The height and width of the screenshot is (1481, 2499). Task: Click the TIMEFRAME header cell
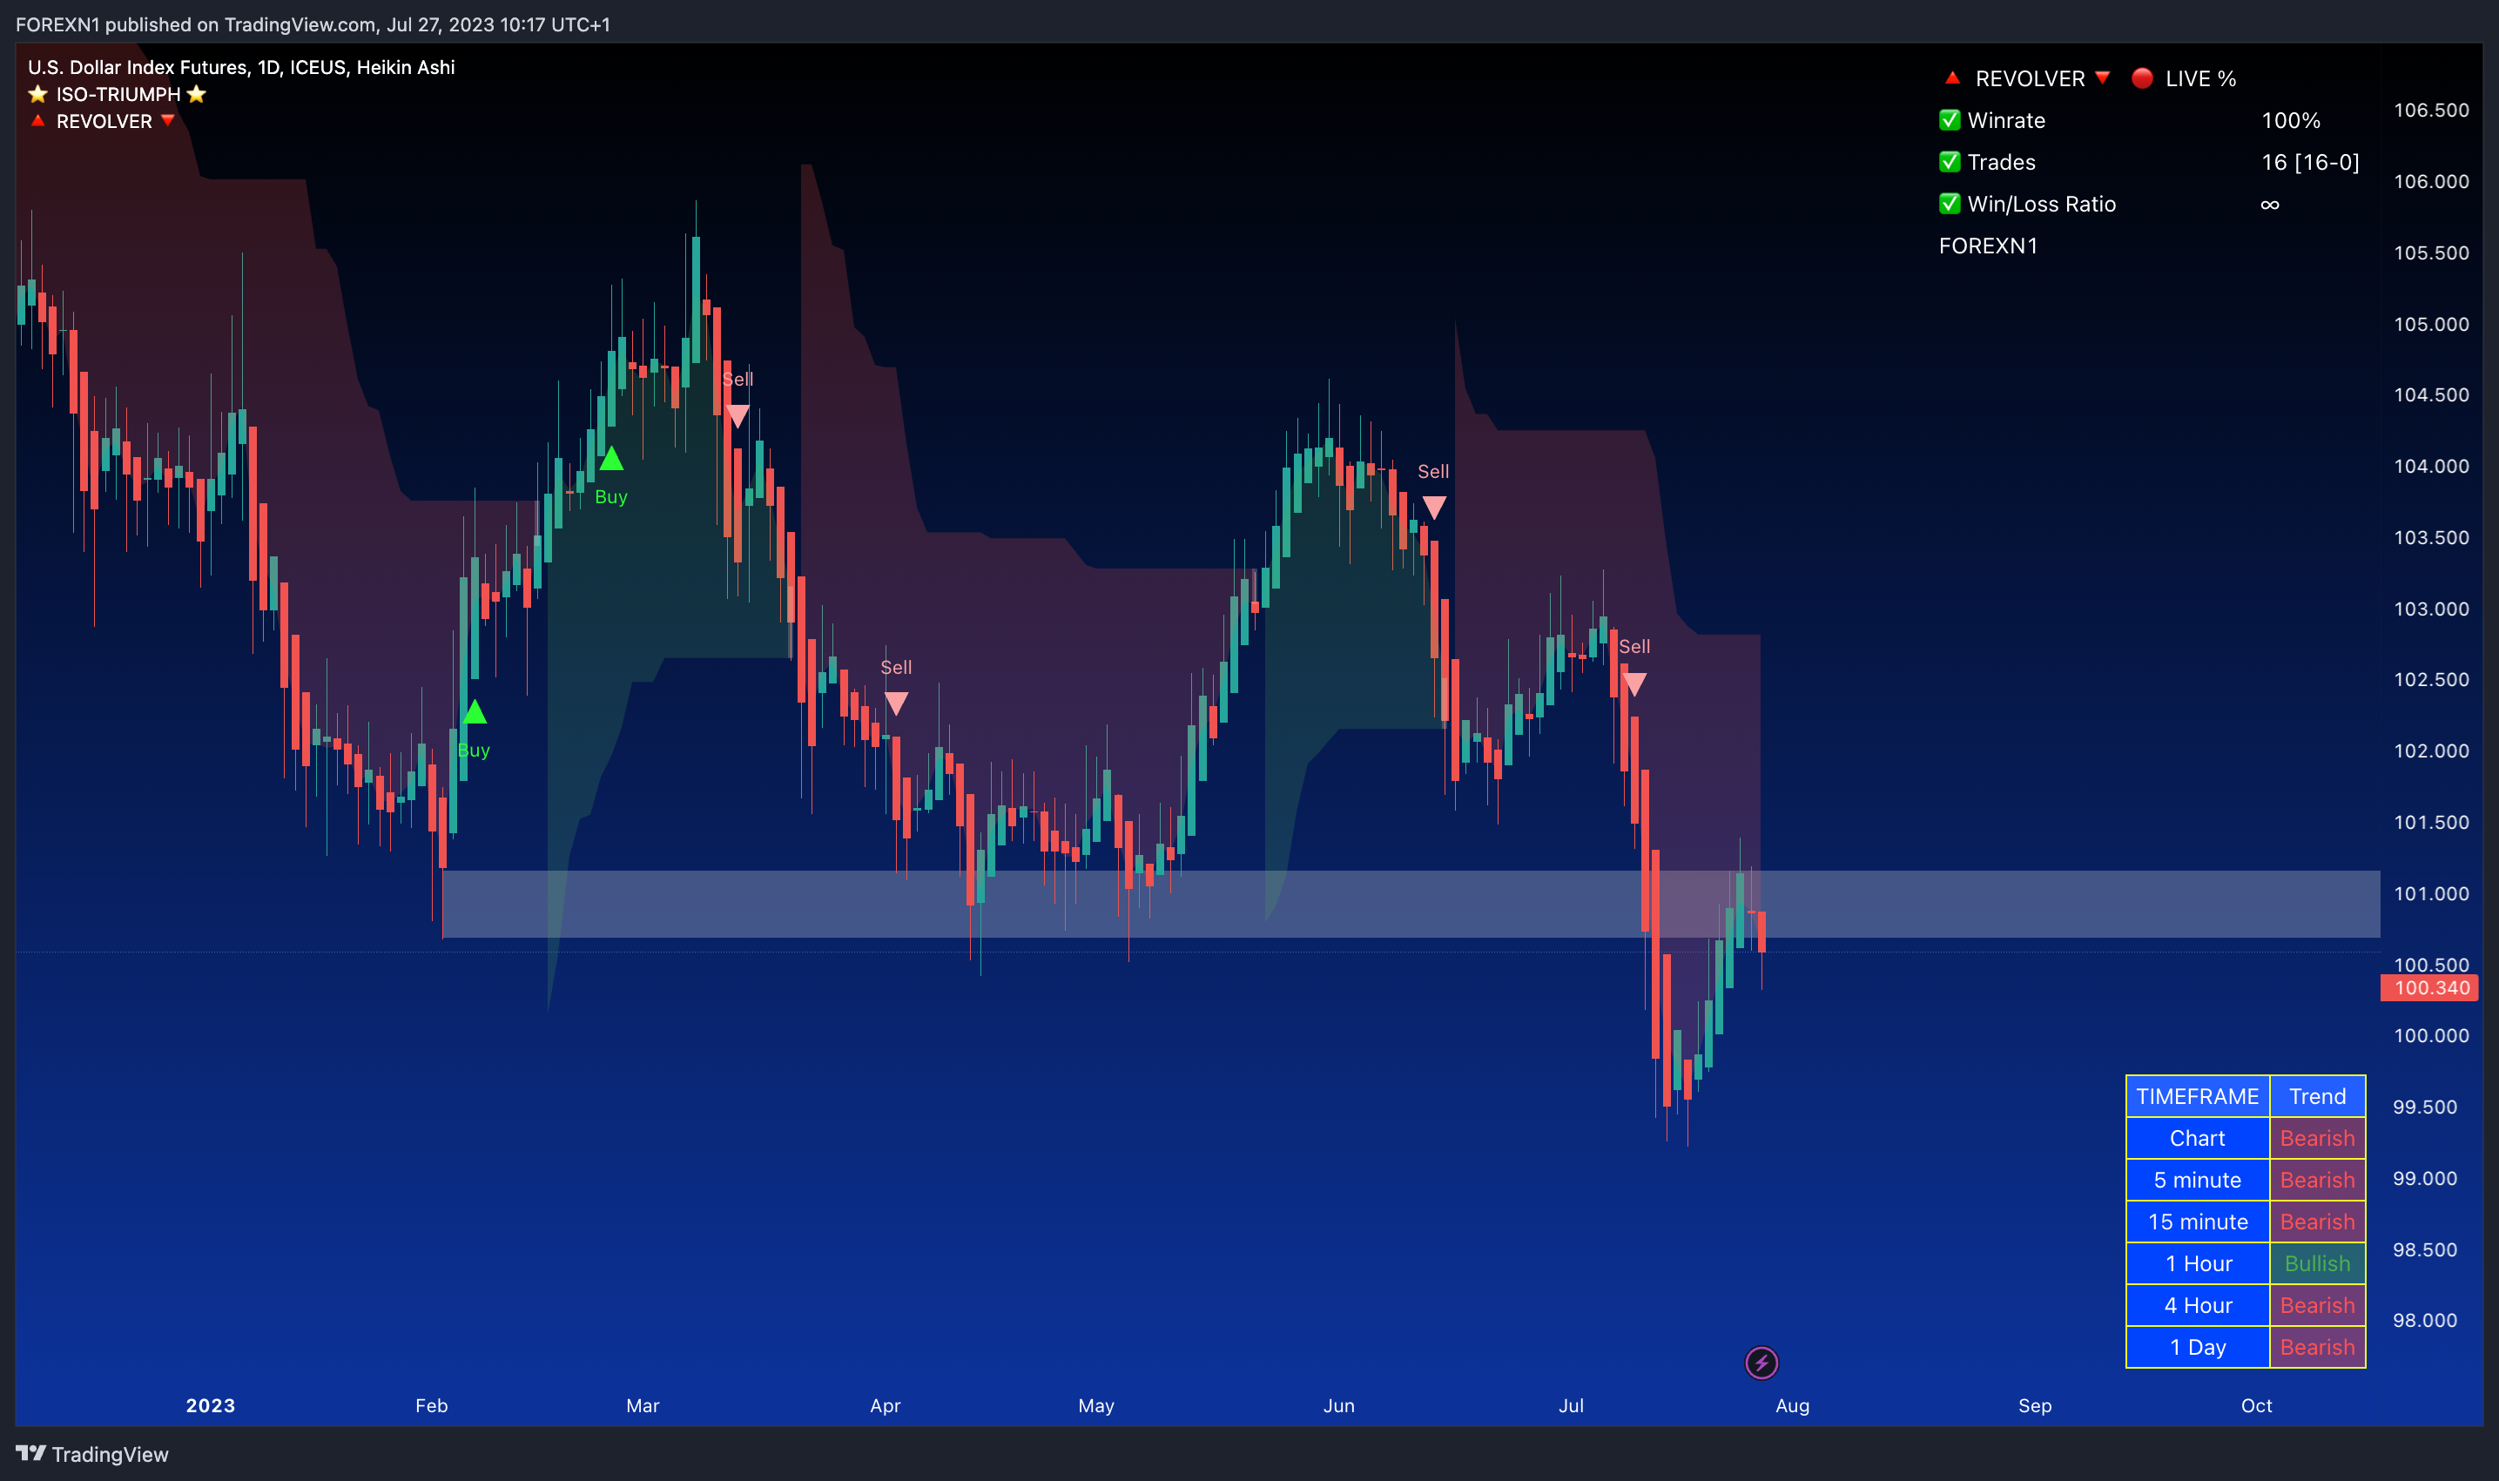(x=2198, y=1096)
